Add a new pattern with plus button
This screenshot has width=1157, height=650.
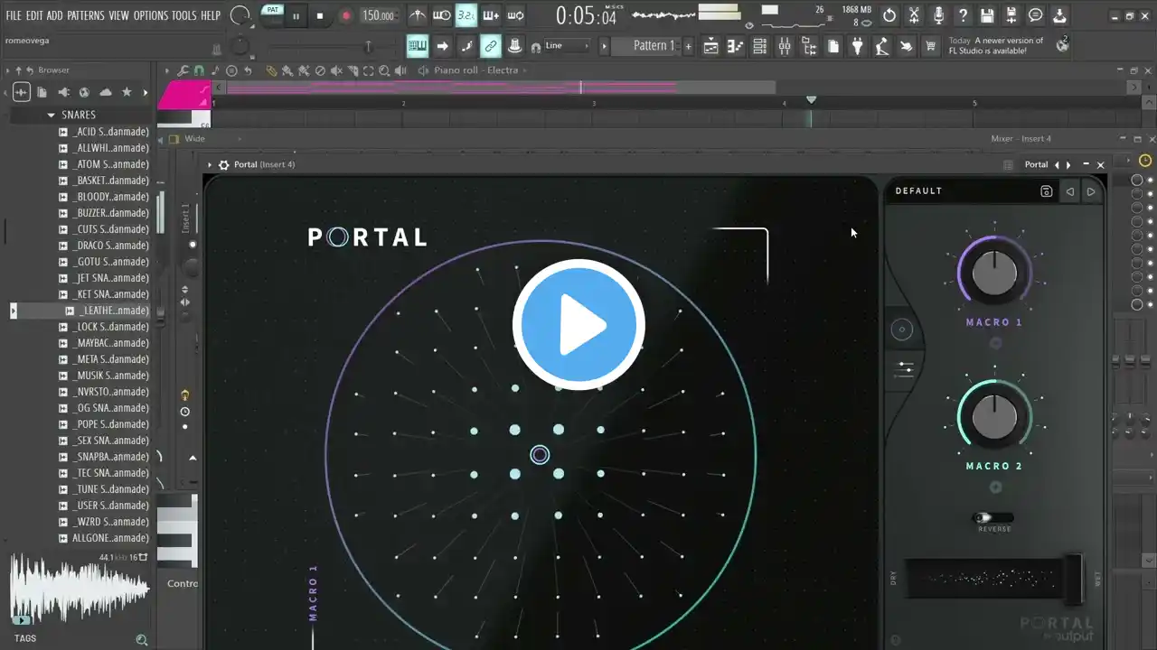[689, 46]
